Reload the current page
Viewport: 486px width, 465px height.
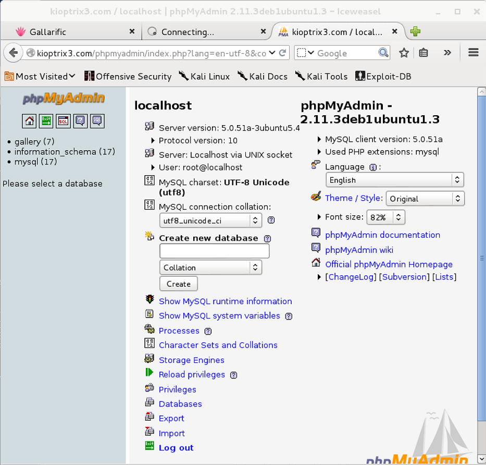[x=282, y=53]
